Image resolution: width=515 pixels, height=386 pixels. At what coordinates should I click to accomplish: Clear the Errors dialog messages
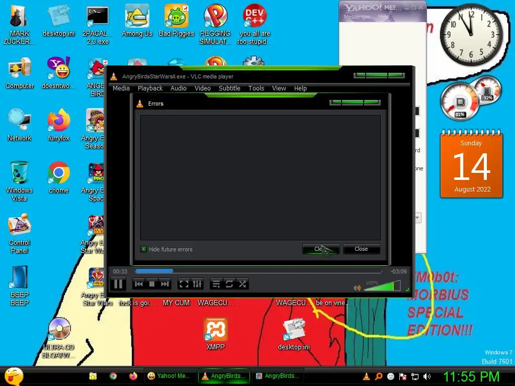(321, 249)
